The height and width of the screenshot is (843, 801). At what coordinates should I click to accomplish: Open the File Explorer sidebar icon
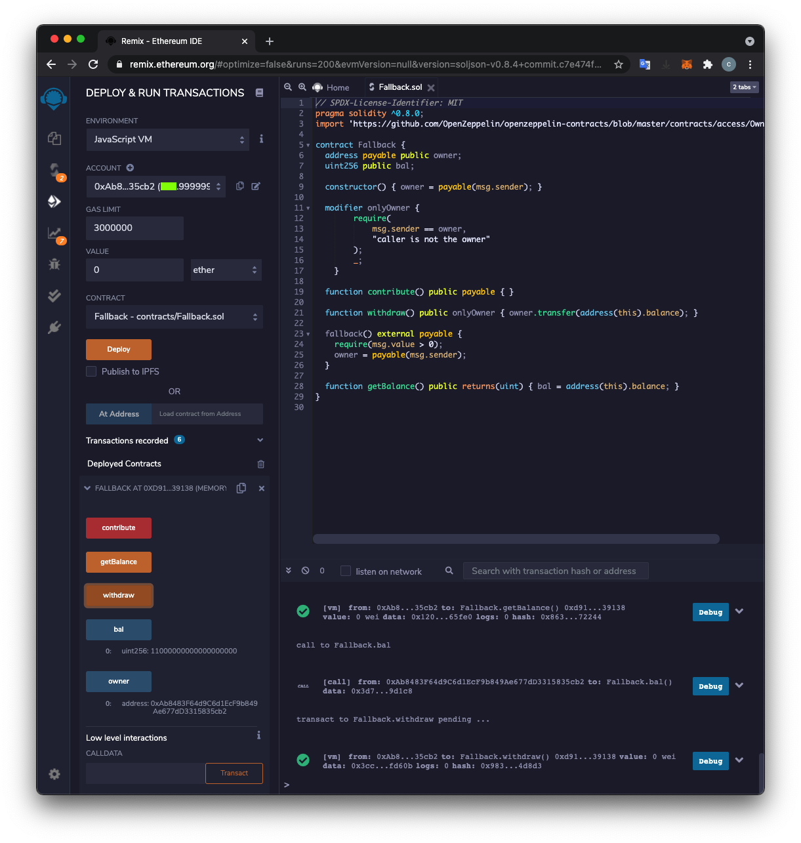(x=54, y=138)
